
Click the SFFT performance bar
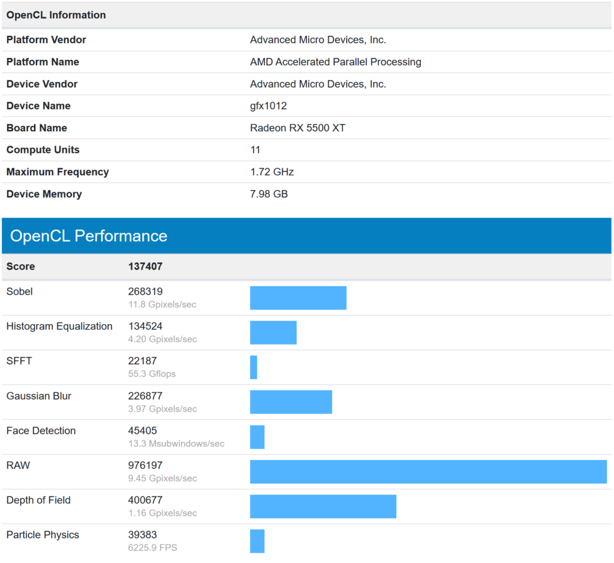[x=254, y=367]
